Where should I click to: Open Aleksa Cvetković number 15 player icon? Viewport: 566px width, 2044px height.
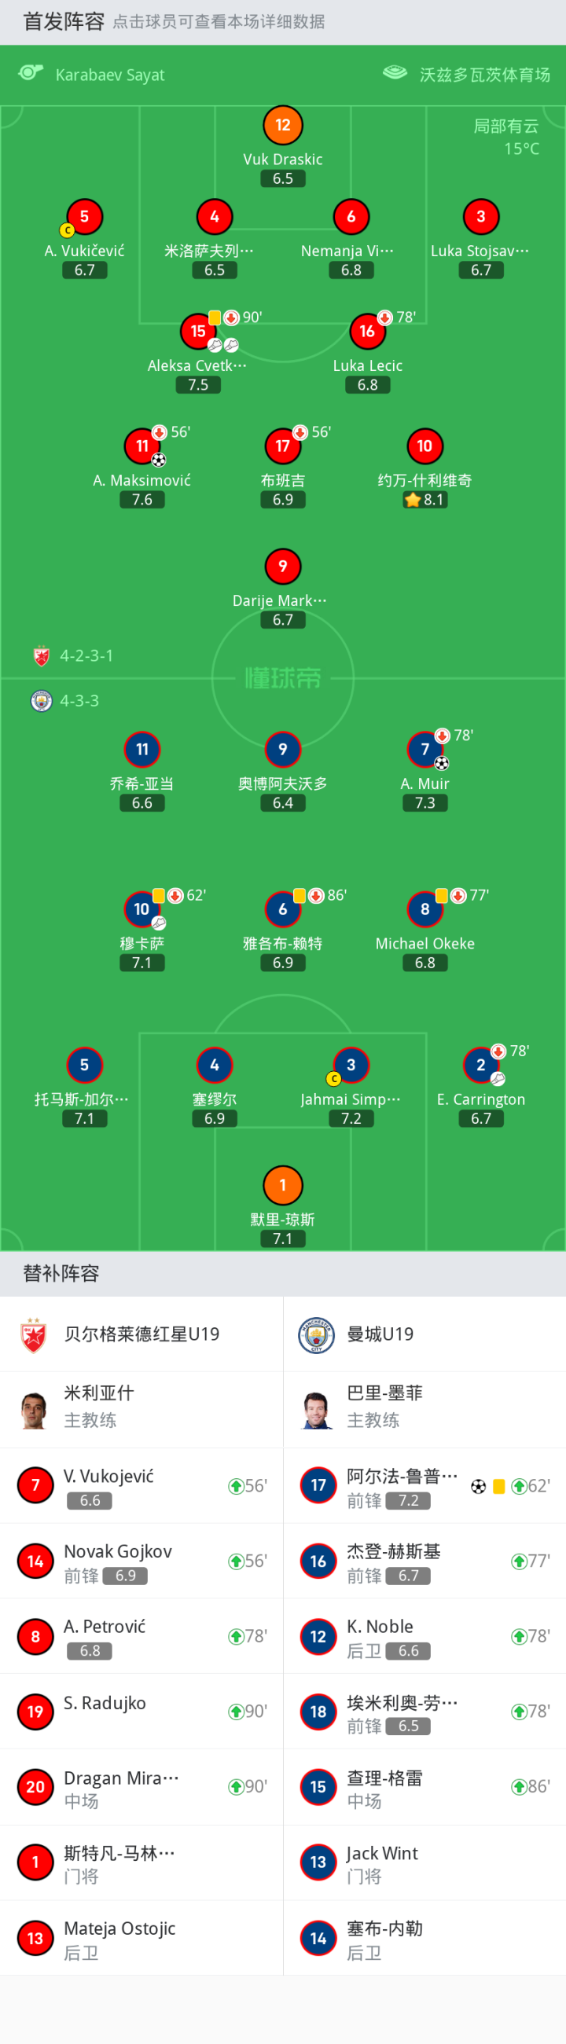point(198,331)
